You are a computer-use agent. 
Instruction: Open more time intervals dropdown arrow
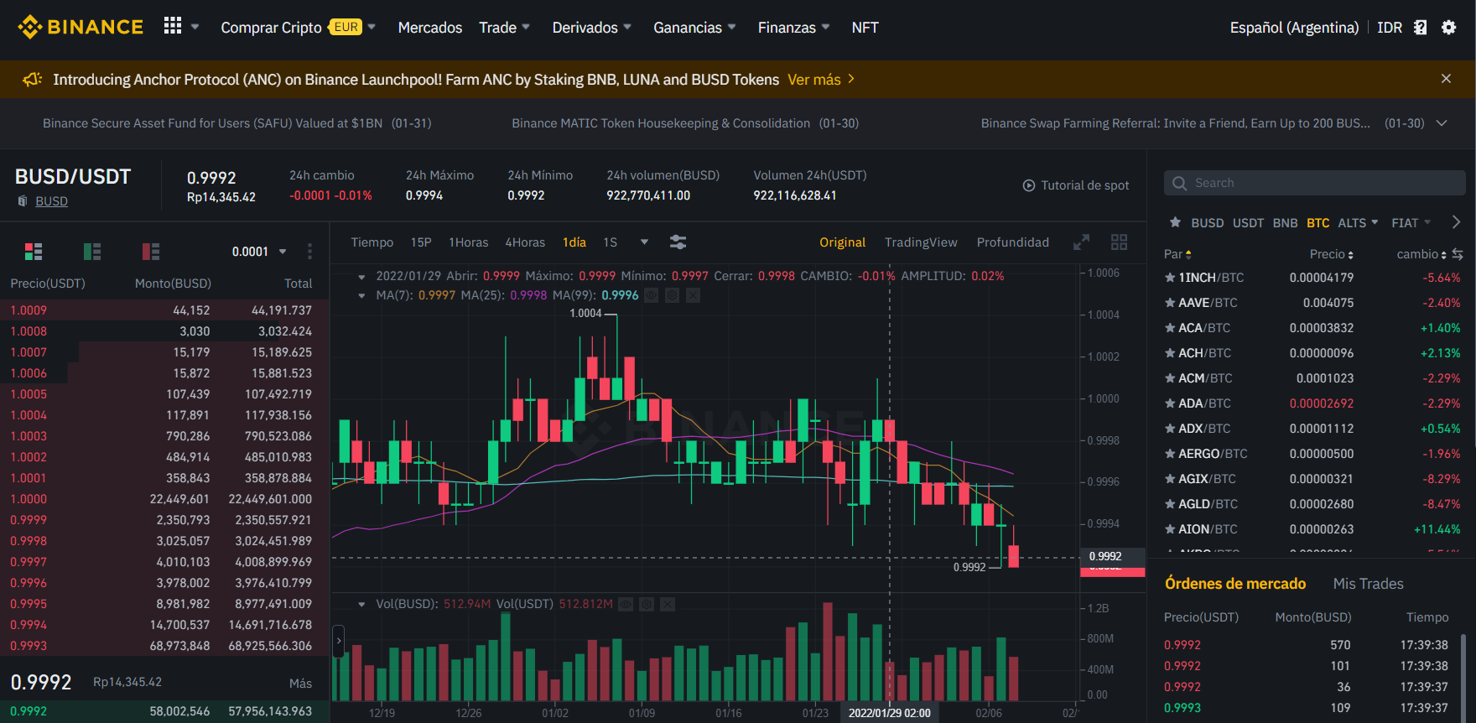click(x=644, y=242)
